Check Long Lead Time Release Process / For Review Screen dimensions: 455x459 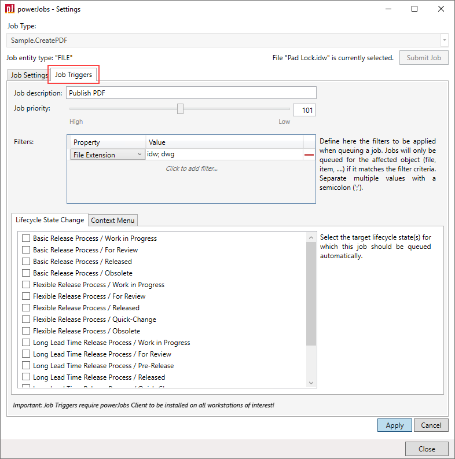click(26, 354)
